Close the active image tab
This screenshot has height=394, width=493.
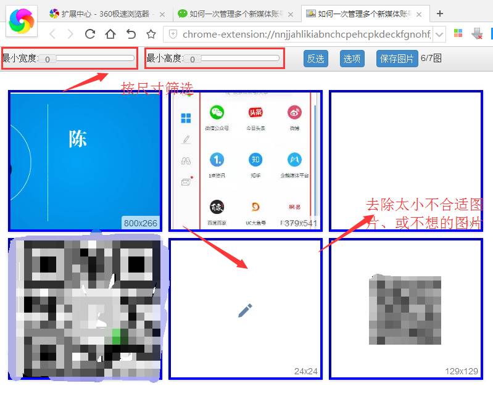pos(419,14)
